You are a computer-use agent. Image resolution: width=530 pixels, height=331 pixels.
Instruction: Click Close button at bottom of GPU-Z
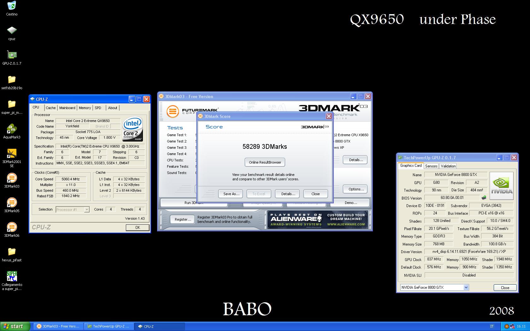(x=505, y=288)
